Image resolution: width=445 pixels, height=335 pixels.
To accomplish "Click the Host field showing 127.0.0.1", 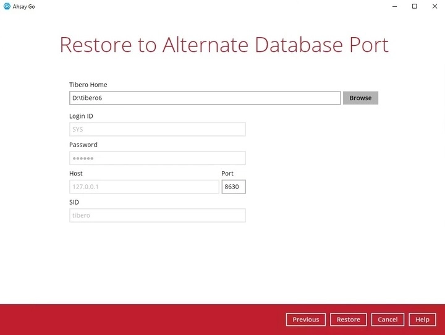I will [144, 187].
